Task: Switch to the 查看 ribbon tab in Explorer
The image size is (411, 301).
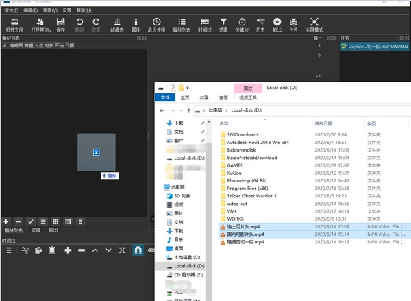Action: coord(223,98)
